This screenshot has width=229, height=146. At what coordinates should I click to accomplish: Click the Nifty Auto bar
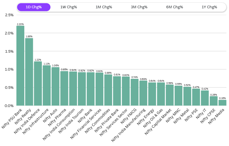point(56,86)
